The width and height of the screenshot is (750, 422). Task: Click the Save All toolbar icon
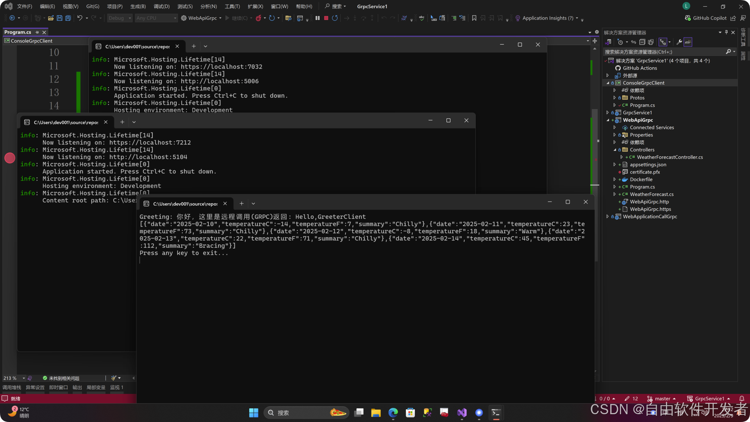pyautogui.click(x=68, y=18)
